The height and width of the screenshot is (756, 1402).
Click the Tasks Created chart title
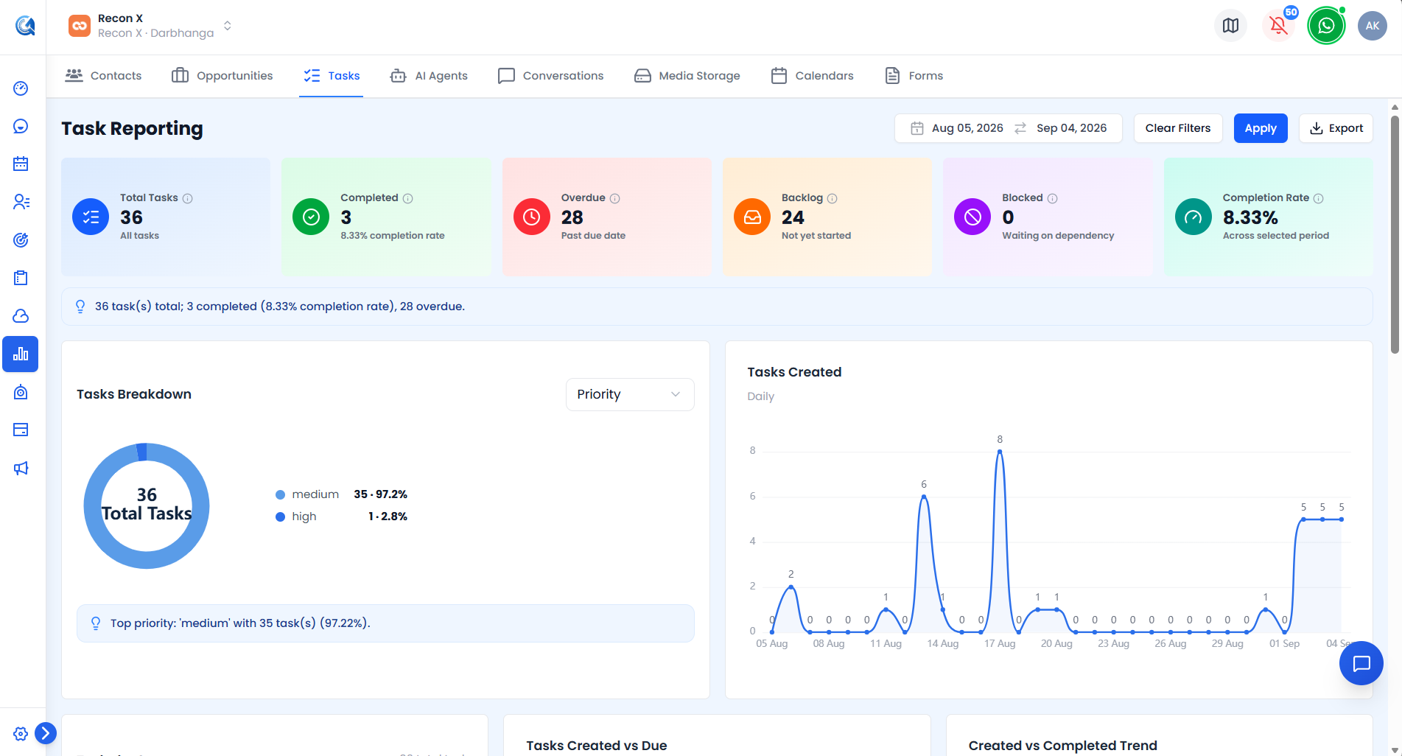click(x=794, y=372)
